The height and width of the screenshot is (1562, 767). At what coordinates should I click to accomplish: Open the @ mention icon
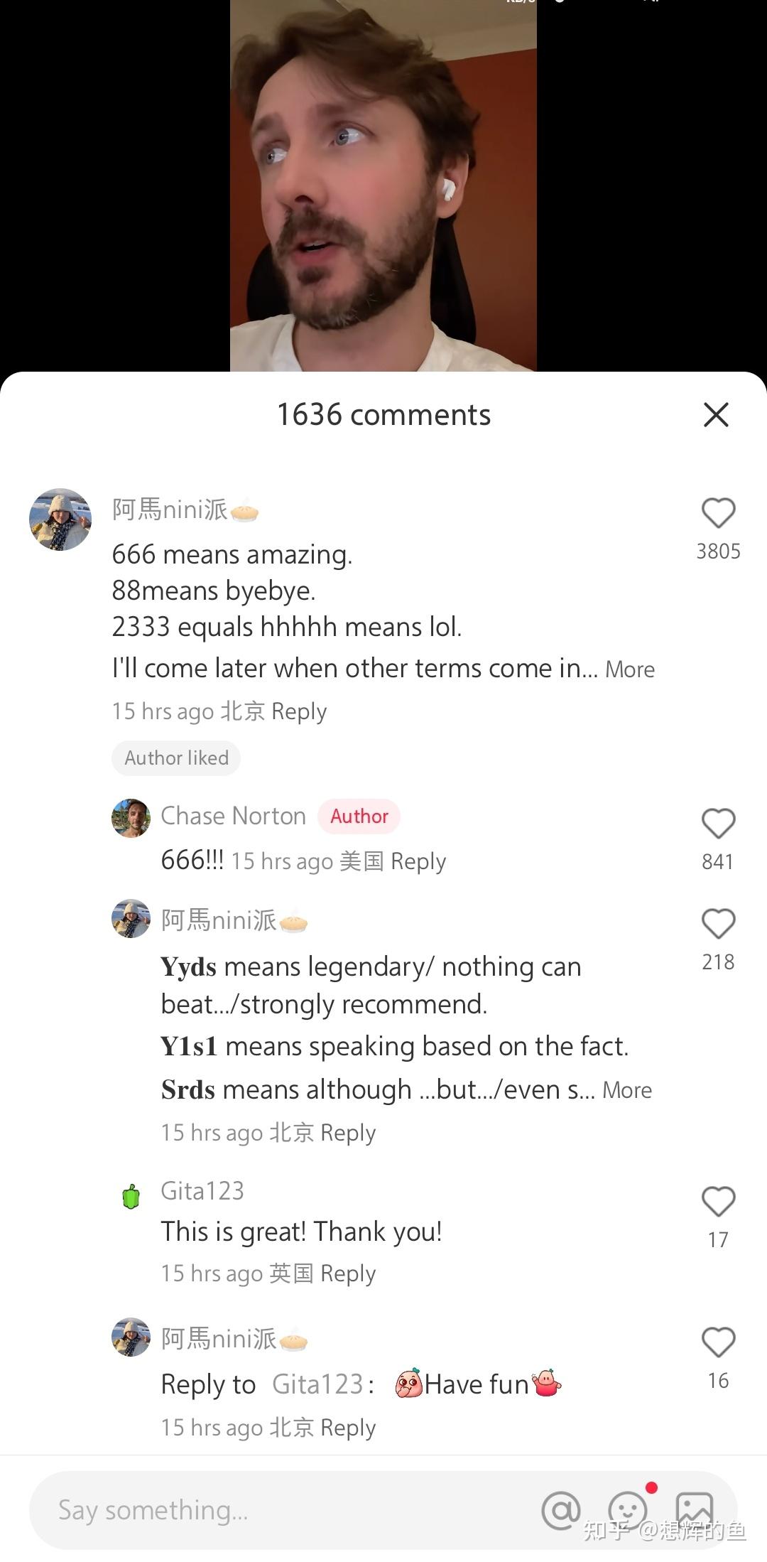point(561,1510)
